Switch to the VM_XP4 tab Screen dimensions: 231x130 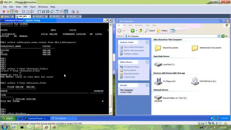pyautogui.click(x=73, y=16)
